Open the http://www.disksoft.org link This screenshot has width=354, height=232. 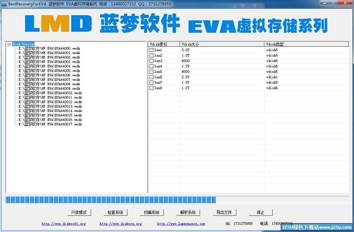click(64, 224)
